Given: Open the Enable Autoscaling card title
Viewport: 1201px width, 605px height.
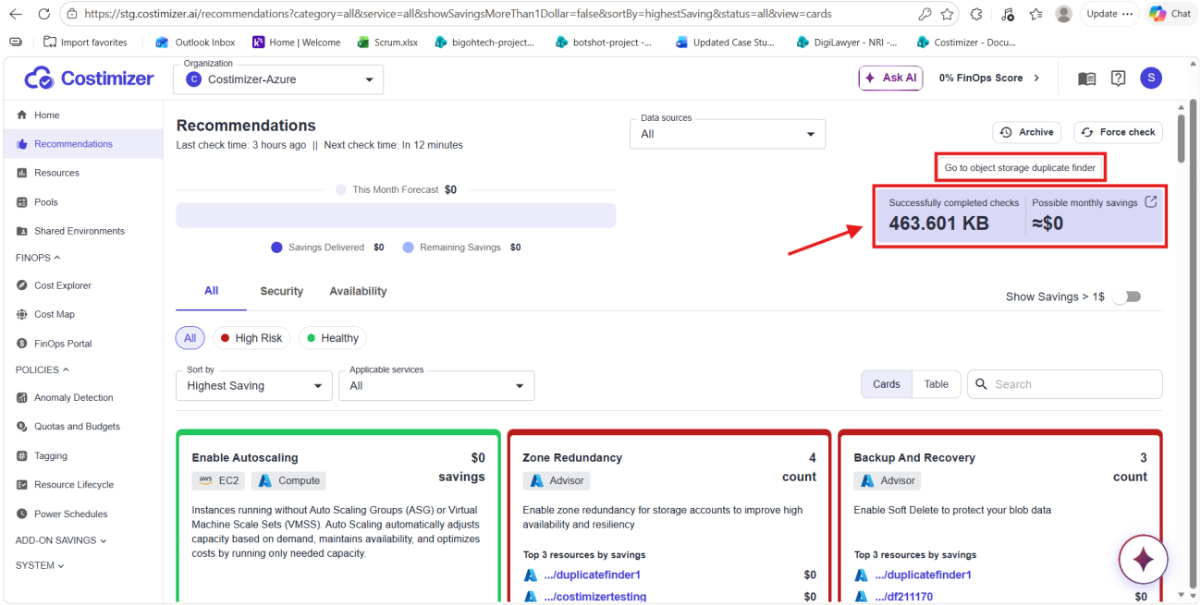Looking at the screenshot, I should click(245, 457).
